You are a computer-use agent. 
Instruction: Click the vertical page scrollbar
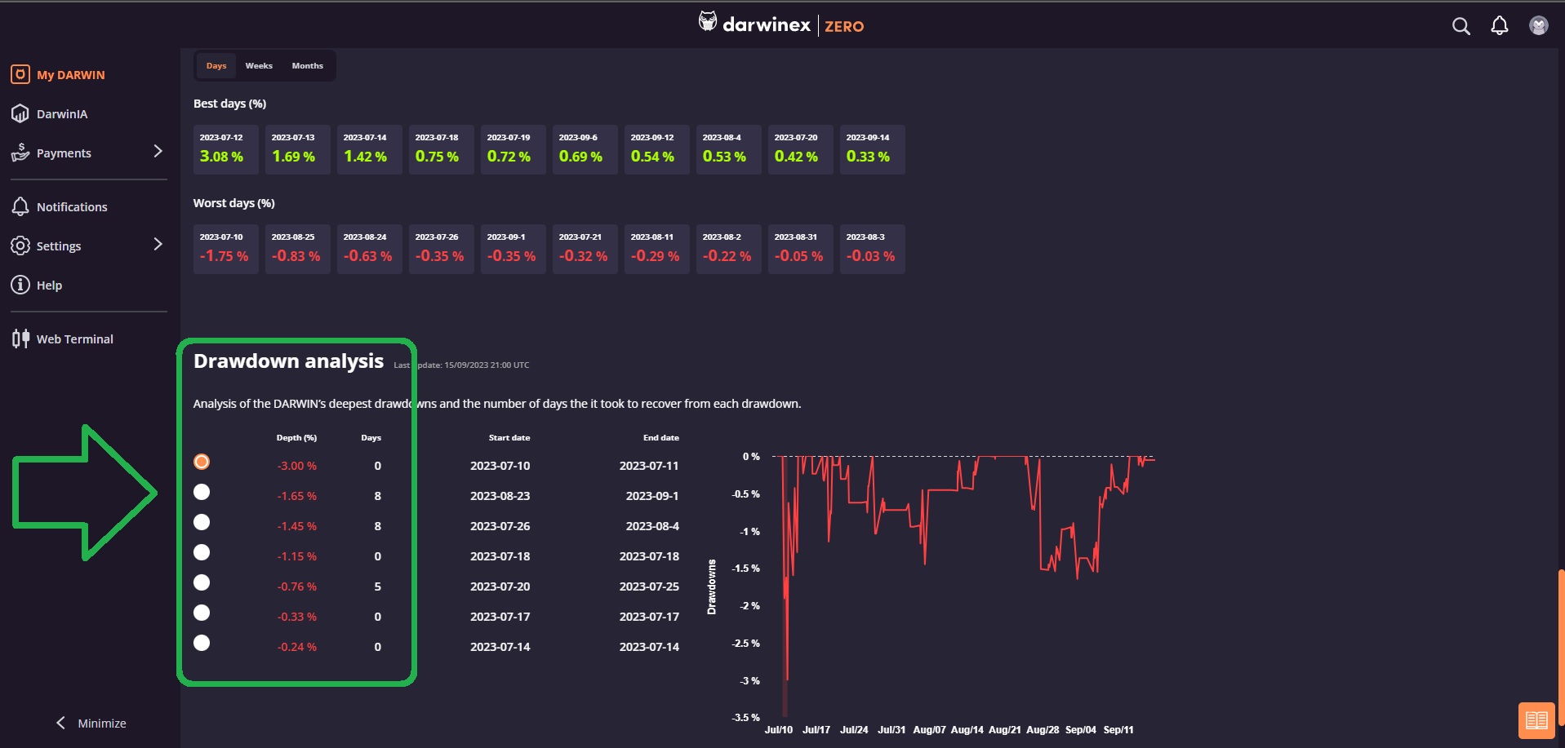1561,644
